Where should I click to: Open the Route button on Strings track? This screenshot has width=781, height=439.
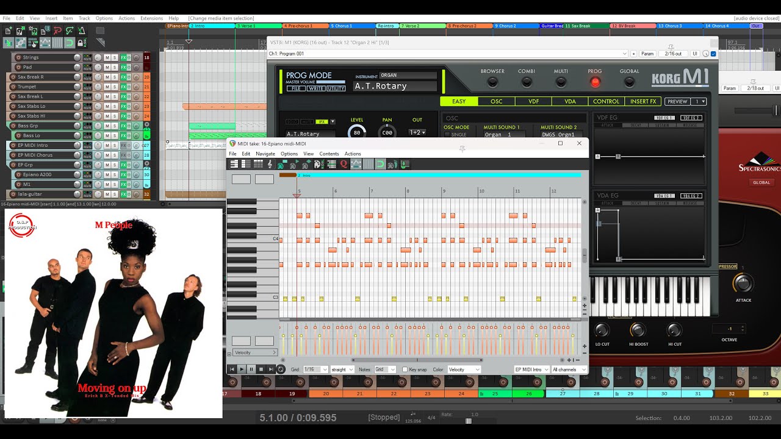click(x=87, y=57)
